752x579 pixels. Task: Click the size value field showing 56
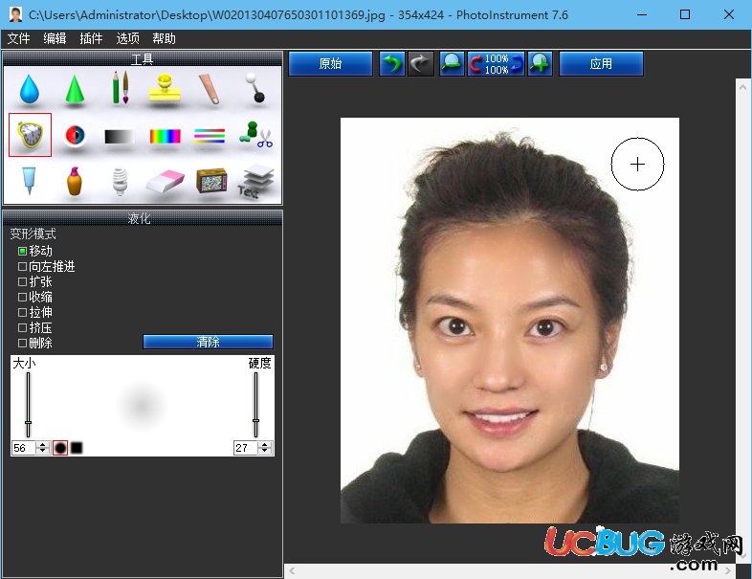click(x=24, y=448)
